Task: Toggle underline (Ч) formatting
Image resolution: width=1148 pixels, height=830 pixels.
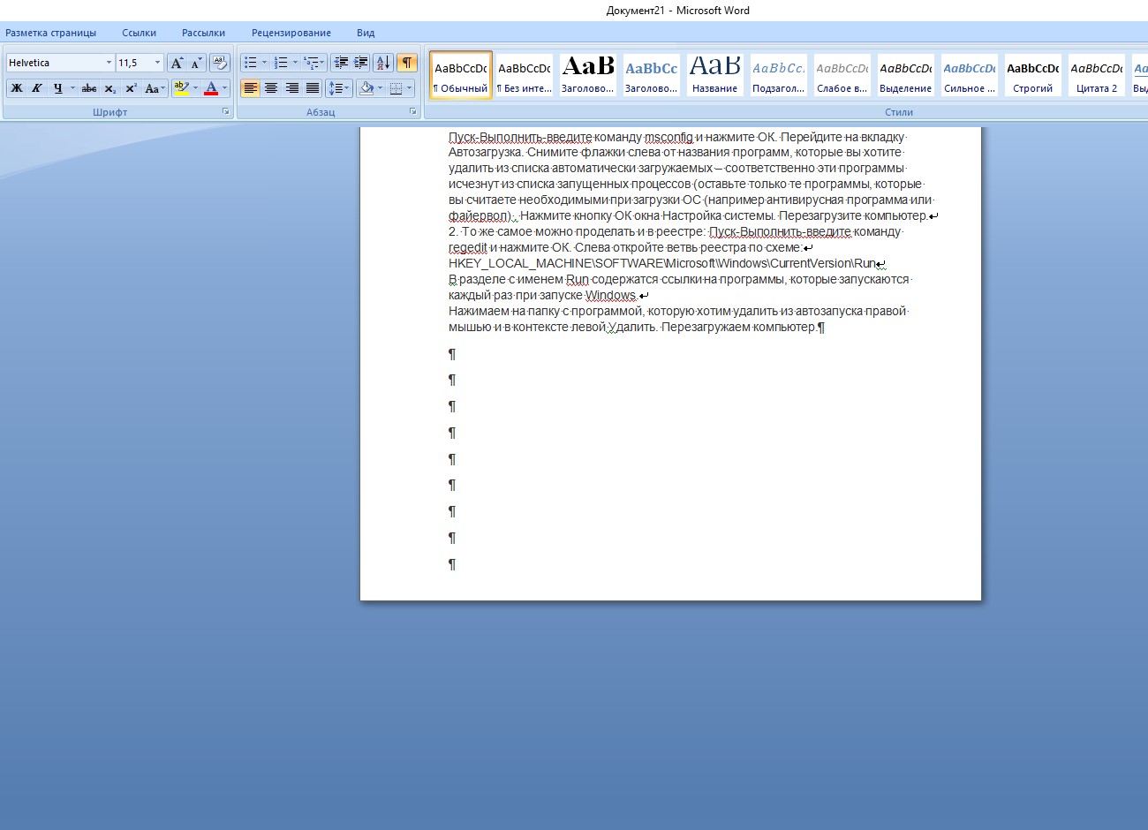Action: click(x=58, y=88)
